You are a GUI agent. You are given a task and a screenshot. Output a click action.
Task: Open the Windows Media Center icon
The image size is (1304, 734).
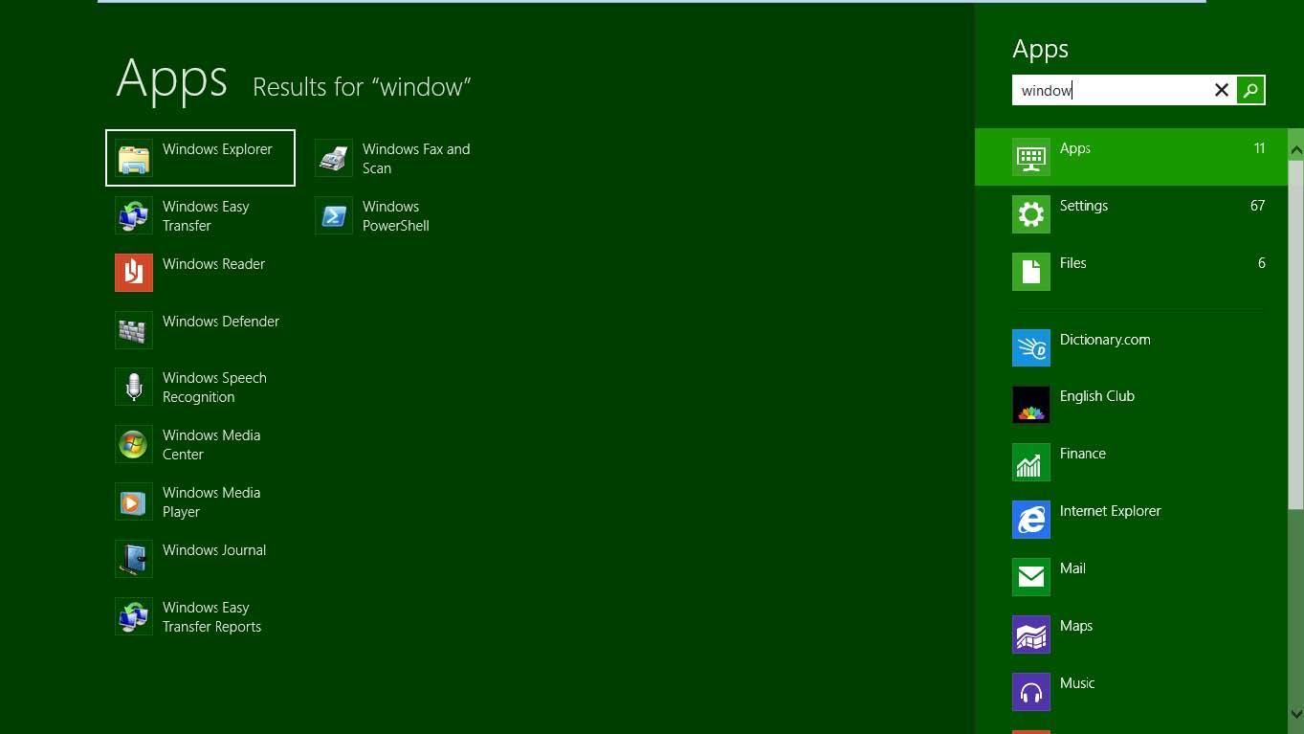tap(134, 445)
